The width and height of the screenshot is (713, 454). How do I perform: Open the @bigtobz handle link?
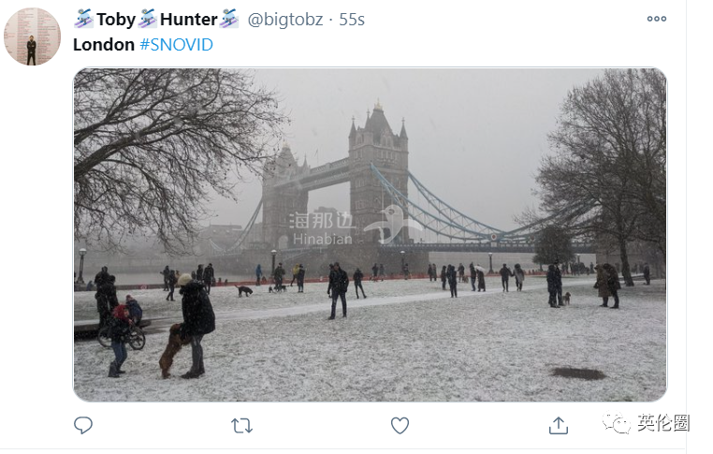click(x=285, y=20)
